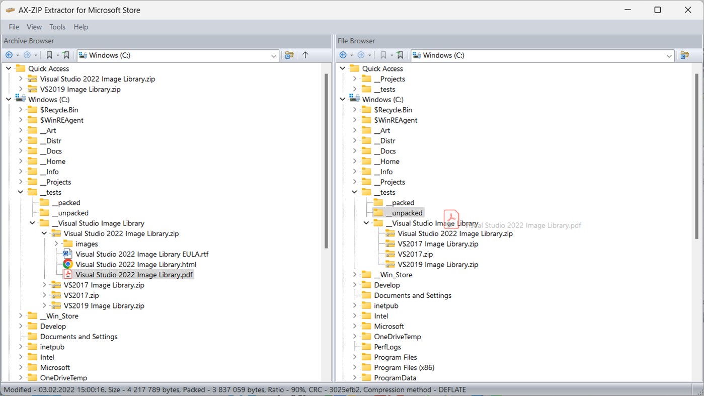
Task: Open the Help menu
Action: [81, 27]
